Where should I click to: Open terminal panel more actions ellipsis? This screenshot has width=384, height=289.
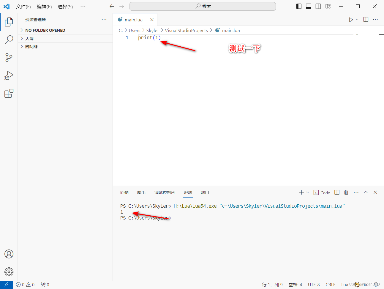pyautogui.click(x=356, y=192)
